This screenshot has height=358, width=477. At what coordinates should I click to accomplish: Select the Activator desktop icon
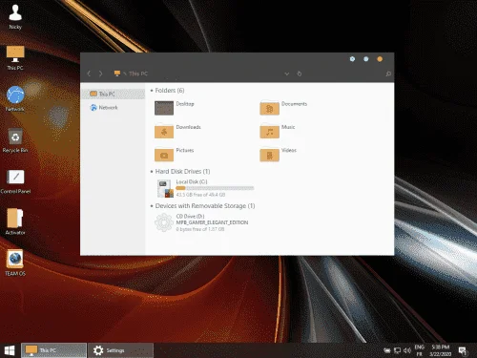coord(15,221)
